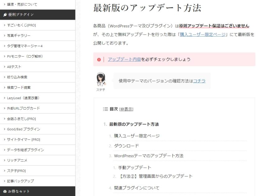The width and height of the screenshot is (261, 196).
Task: Click the bold 原則アップデート保証はございません text
Action: pos(214,26)
